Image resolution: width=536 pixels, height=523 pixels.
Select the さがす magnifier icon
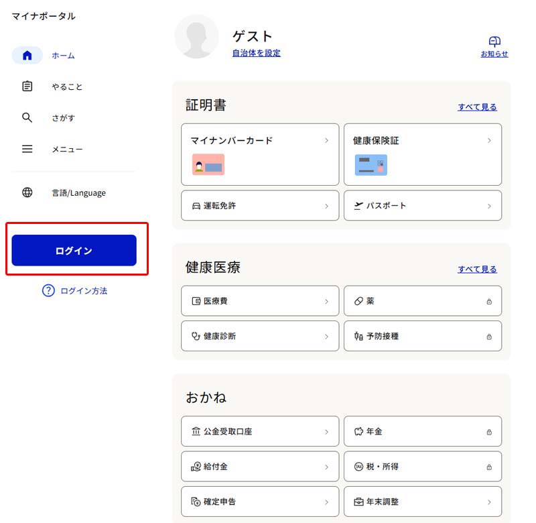[27, 117]
